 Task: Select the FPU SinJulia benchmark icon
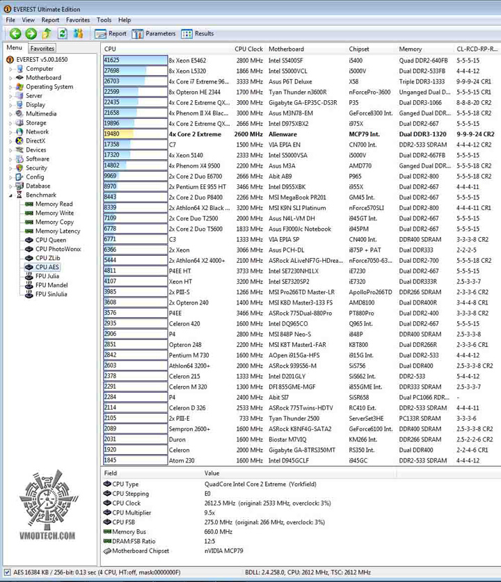[x=29, y=294]
